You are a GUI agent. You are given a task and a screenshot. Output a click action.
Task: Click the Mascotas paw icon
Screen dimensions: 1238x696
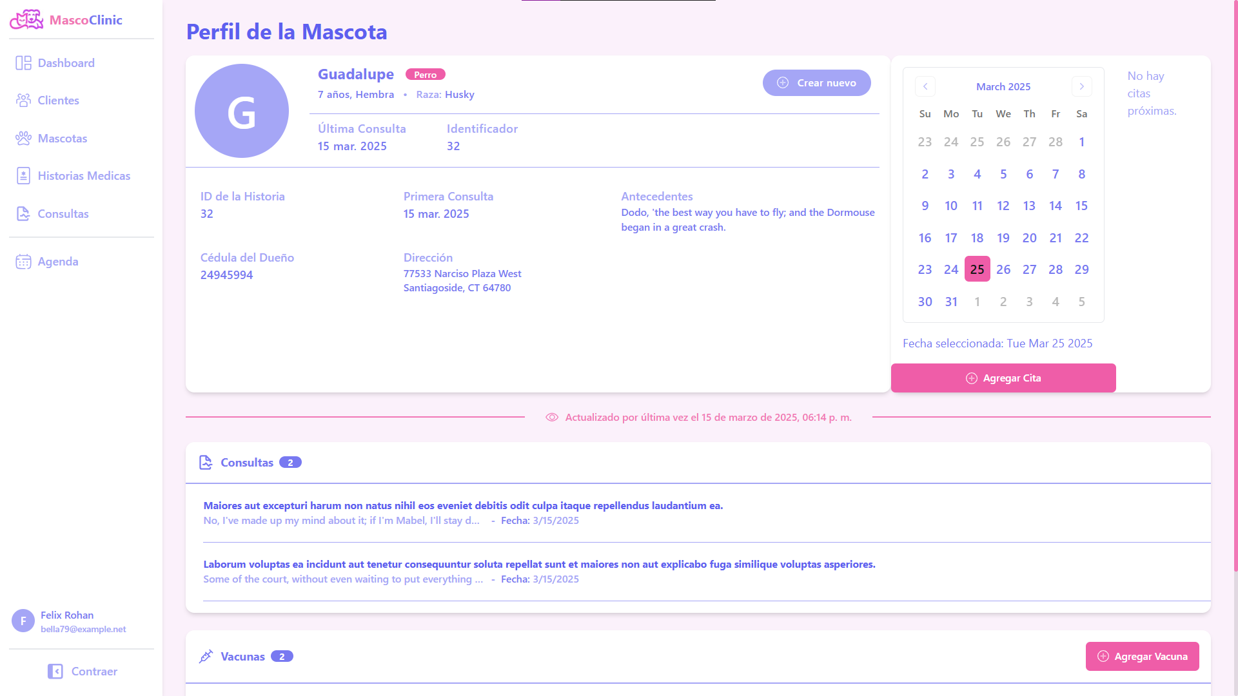point(23,139)
